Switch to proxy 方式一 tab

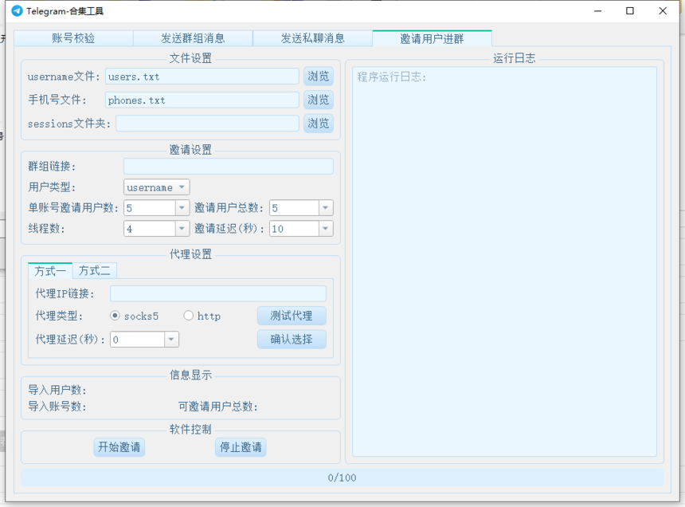pos(50,271)
